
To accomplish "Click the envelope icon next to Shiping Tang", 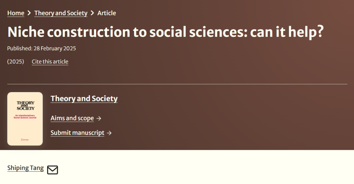I will tap(52, 170).
